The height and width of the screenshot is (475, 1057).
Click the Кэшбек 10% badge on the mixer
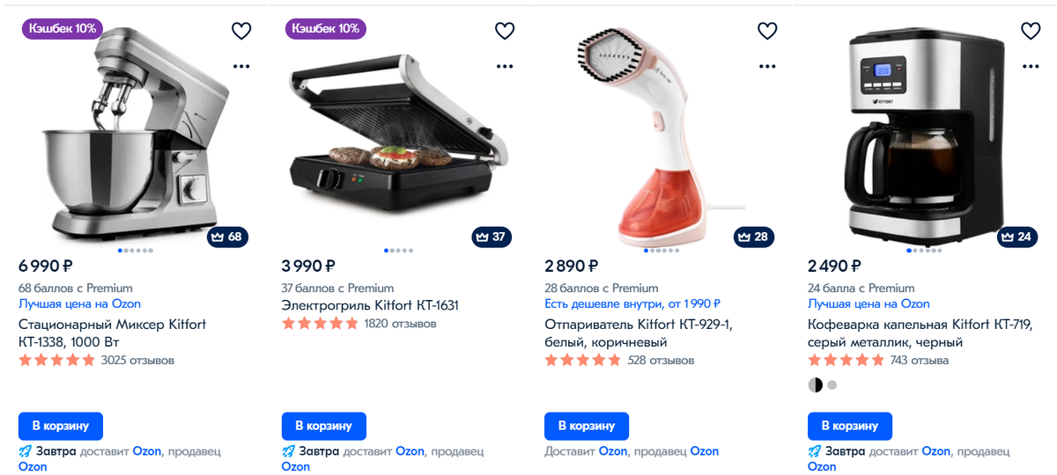62,28
